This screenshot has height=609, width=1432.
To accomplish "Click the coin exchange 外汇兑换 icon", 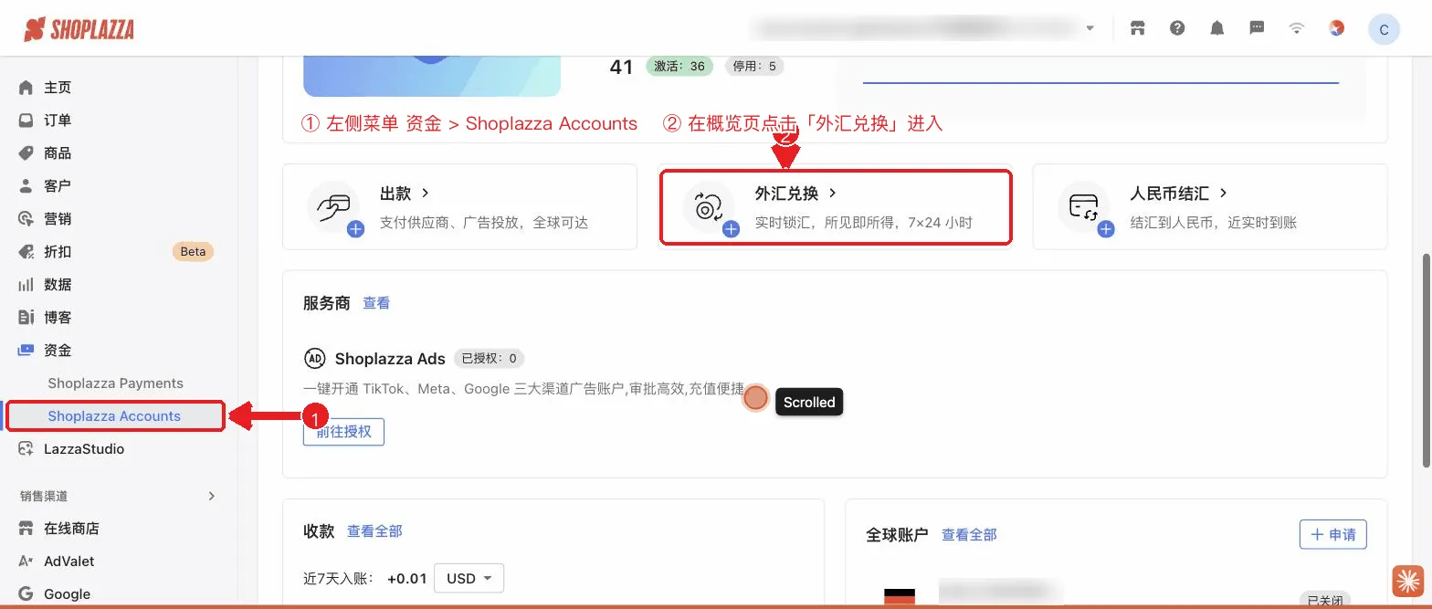I will click(709, 208).
